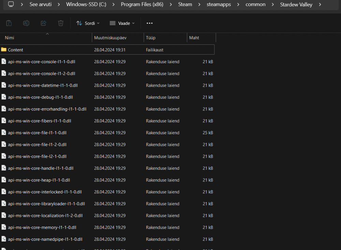
Task: Click size 21 kB of api-ms-win-core-debug-l1-1-0.dll
Action: [x=208, y=97]
